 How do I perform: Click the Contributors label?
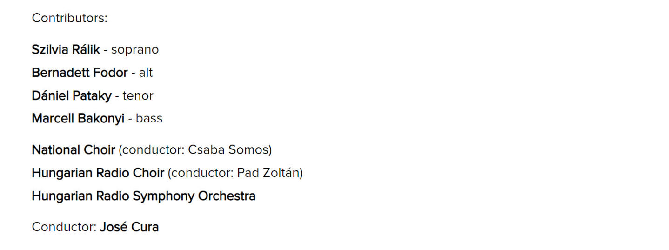click(x=69, y=18)
